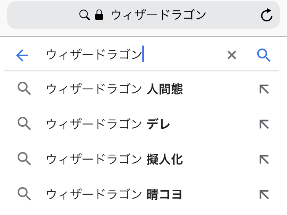This screenshot has width=287, height=215.
Task: Fill search with the 人間態 suggestion arrow
Action: (264, 89)
